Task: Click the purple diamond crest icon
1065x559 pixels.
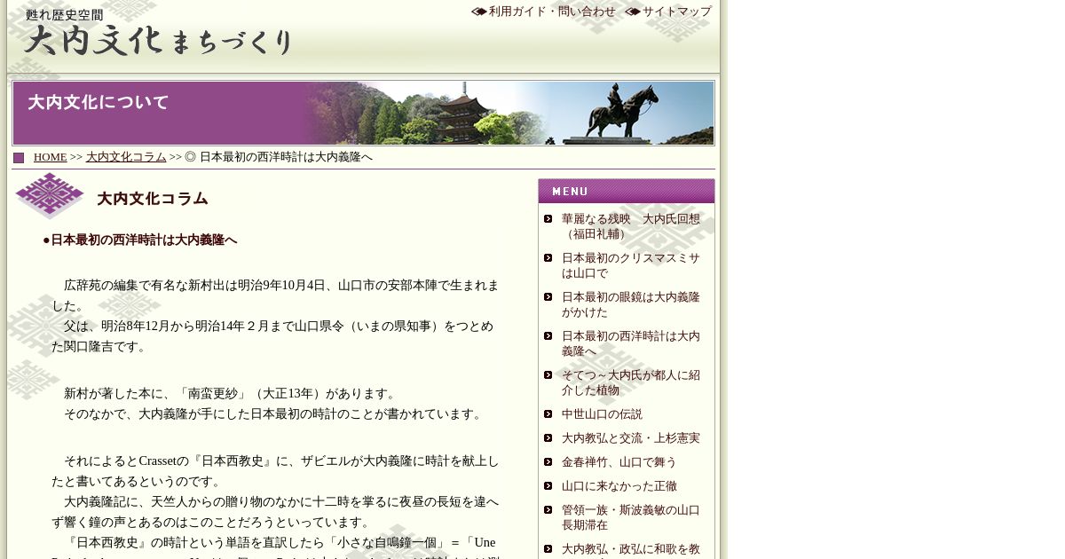Action: tap(50, 196)
